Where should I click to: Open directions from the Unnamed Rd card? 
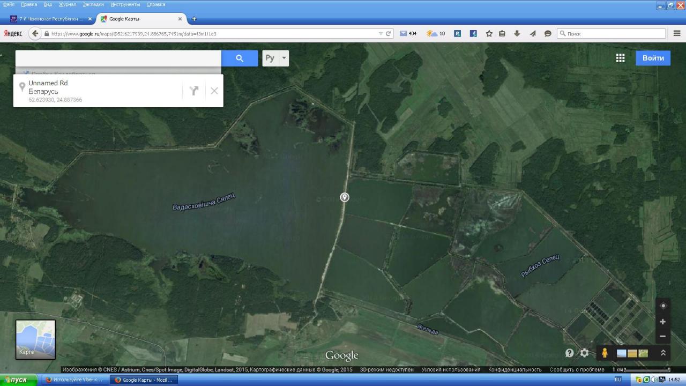pos(193,91)
